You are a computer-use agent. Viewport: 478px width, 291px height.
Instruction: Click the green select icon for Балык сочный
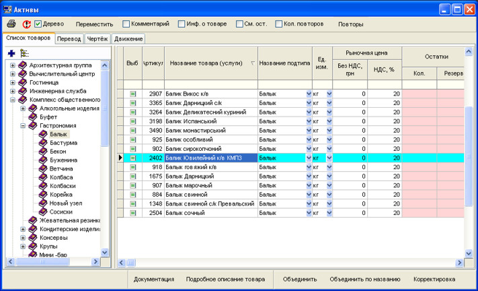pyautogui.click(x=132, y=213)
